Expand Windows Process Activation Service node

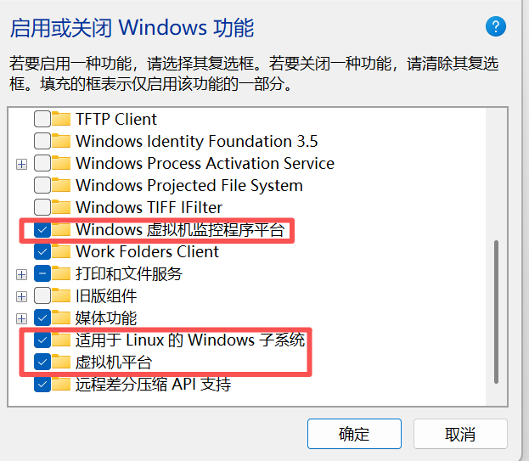tap(22, 164)
